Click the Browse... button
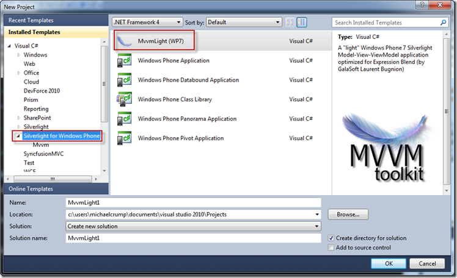Image resolution: width=457 pixels, height=278 pixels. [x=348, y=215]
